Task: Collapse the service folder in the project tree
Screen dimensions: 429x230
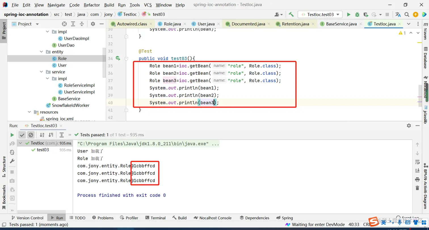Action: (x=41, y=72)
